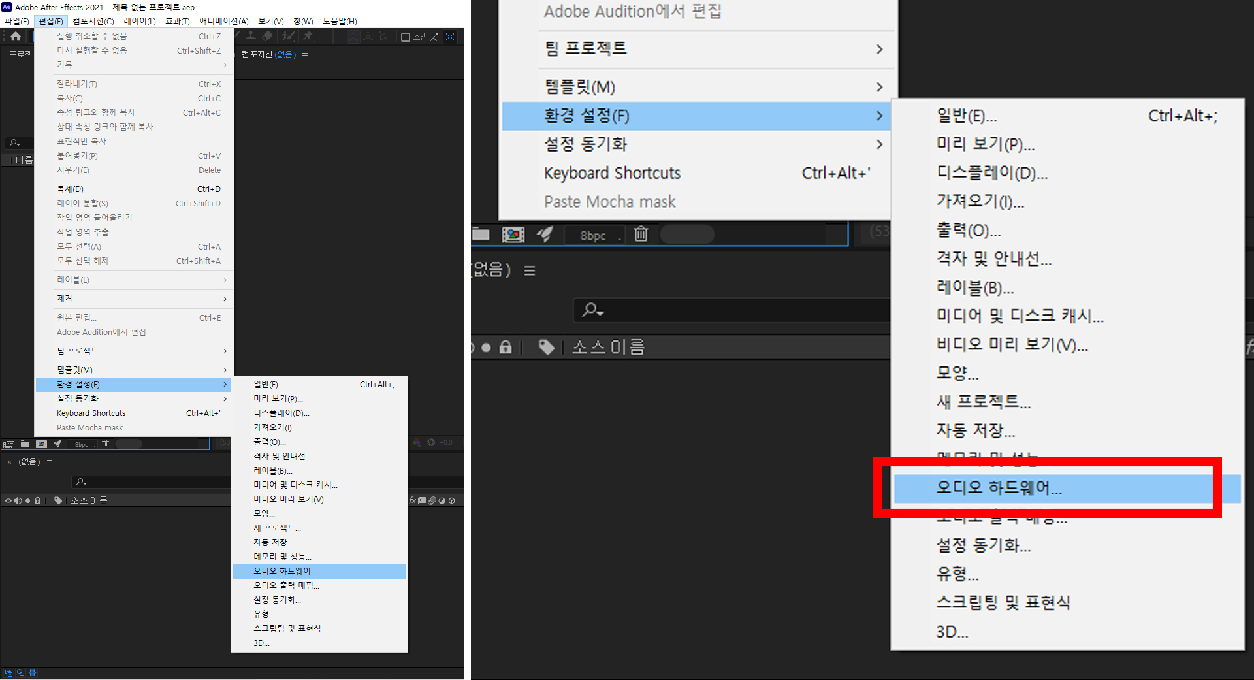Select the Puppet Pin tool
Screen dimensions: 1254x680
tap(308, 37)
